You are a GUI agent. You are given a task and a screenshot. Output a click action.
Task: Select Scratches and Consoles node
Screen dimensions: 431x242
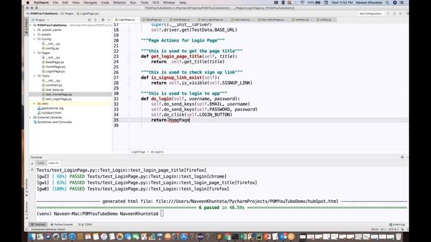click(x=53, y=122)
